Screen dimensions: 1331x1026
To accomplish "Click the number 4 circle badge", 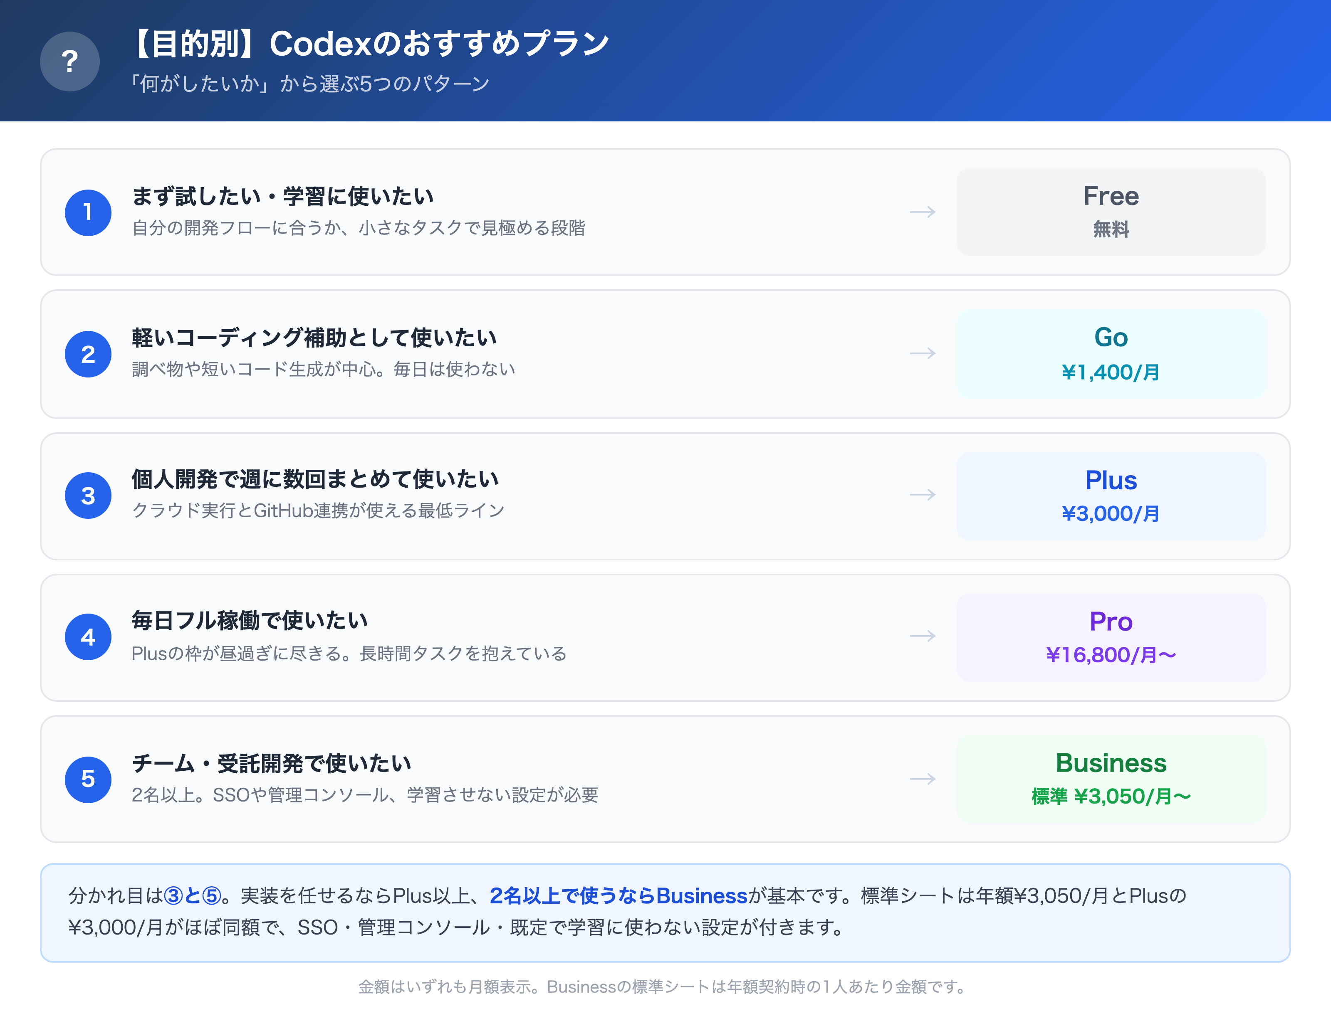I will point(88,637).
